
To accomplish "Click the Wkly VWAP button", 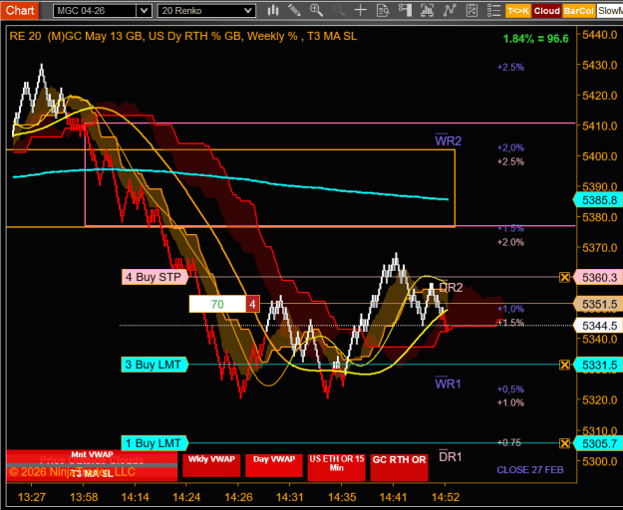I will point(211,465).
